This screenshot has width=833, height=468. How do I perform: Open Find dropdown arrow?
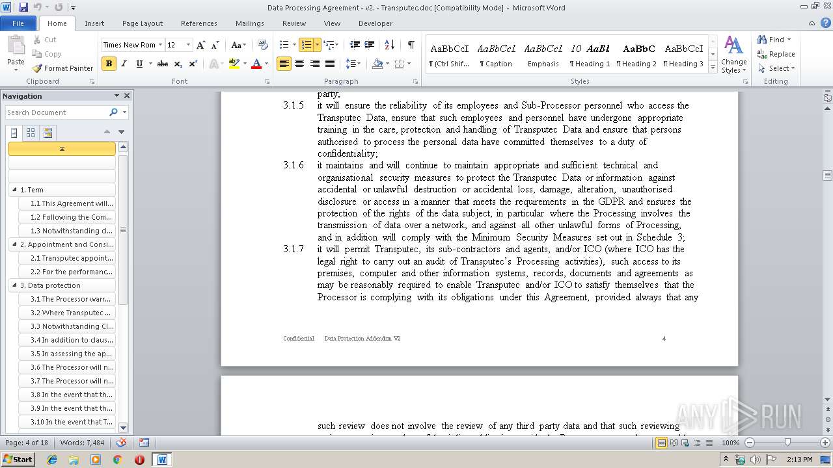click(x=789, y=40)
